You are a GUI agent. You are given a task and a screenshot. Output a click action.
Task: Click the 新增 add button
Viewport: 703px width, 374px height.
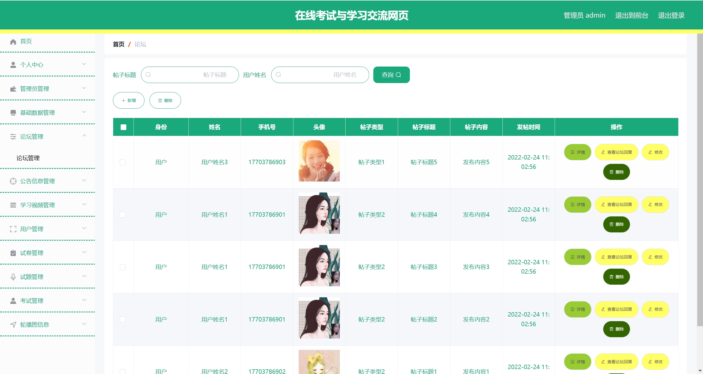pyautogui.click(x=129, y=100)
